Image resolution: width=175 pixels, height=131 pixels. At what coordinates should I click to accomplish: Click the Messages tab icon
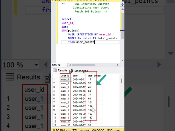coord(71,71)
